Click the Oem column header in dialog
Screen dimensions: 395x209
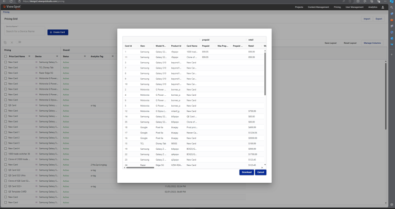coord(142,46)
